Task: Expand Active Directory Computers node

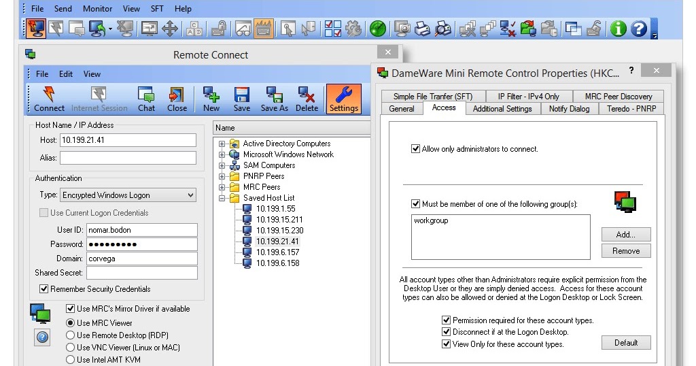Action: [x=222, y=144]
